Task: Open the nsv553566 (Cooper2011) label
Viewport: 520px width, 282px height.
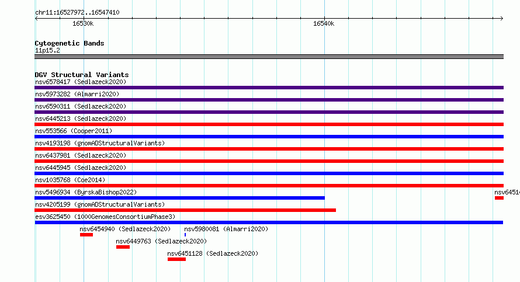Action: (74, 131)
